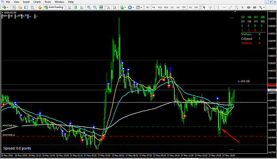Select the M15 timeframe
Viewport: 277px width, 159px height.
[160, 8]
